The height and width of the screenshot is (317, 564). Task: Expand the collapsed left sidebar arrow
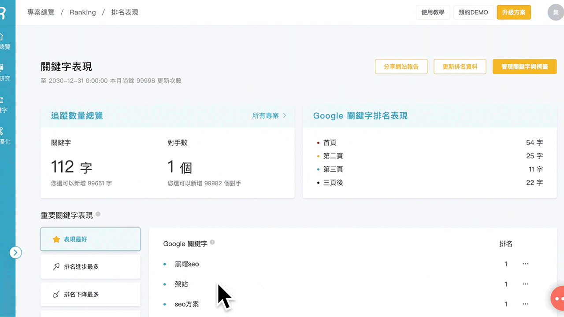[15, 252]
